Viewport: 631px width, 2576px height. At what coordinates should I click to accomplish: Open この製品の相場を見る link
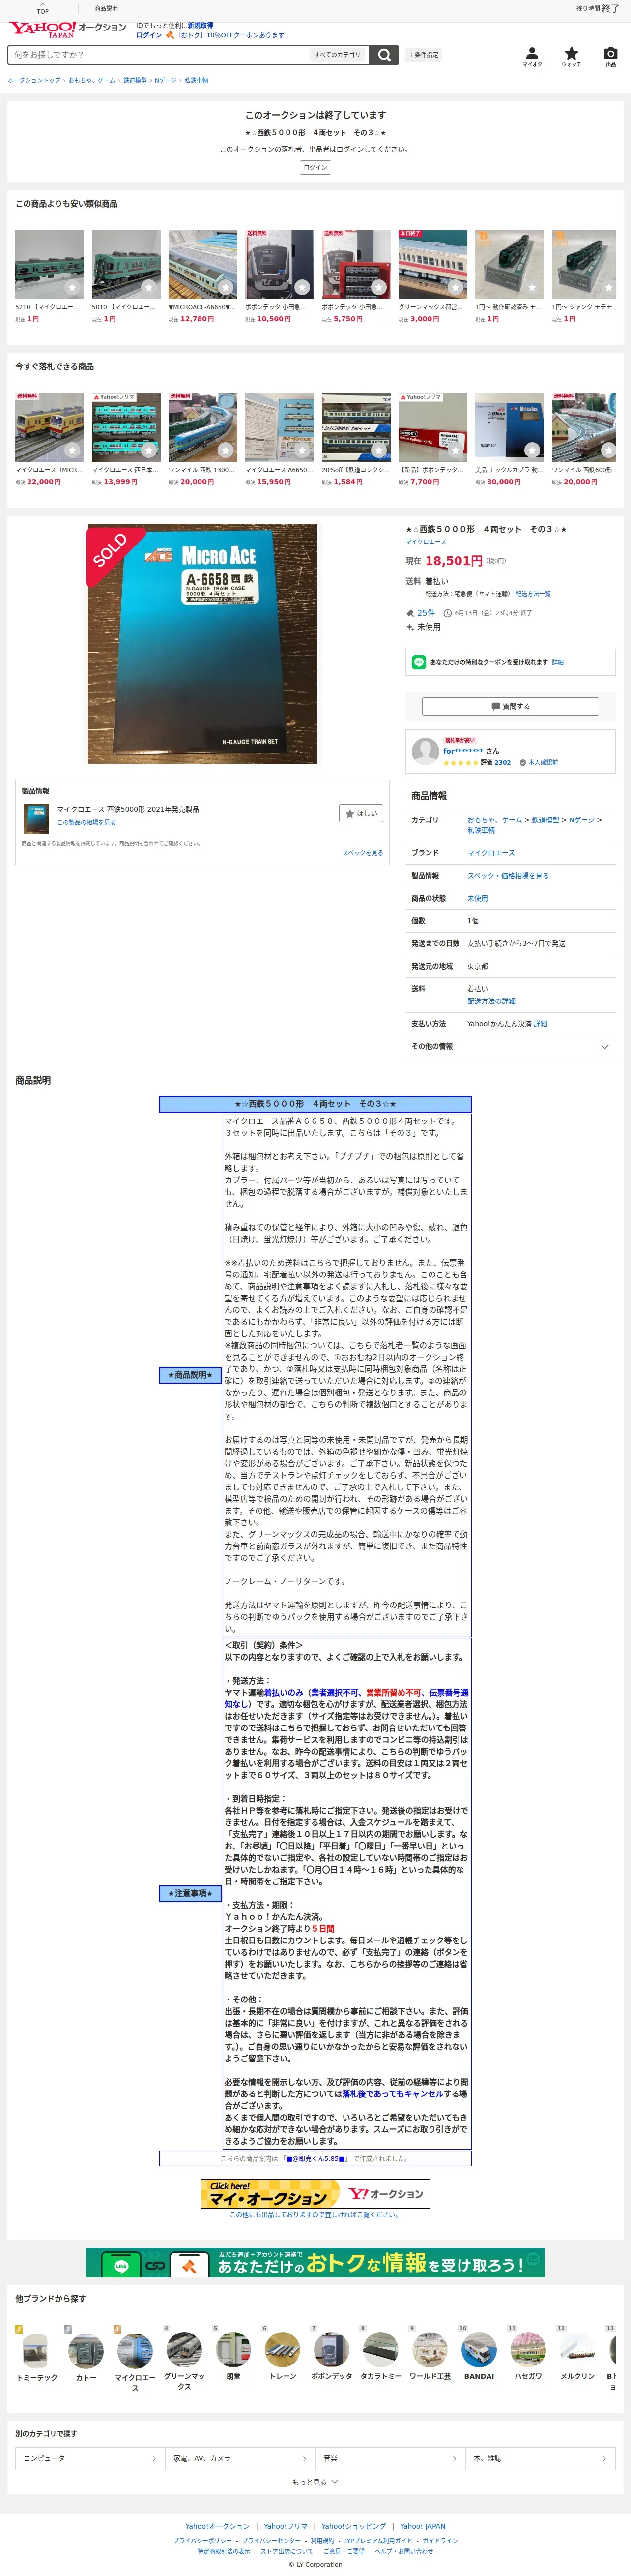coord(86,822)
